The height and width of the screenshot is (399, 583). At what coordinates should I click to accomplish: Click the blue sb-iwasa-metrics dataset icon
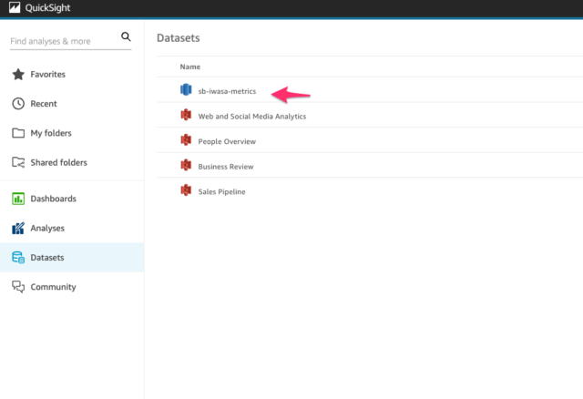pos(186,89)
